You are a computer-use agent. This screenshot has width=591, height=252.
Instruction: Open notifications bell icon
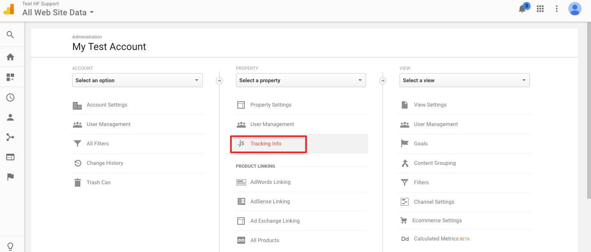point(522,9)
